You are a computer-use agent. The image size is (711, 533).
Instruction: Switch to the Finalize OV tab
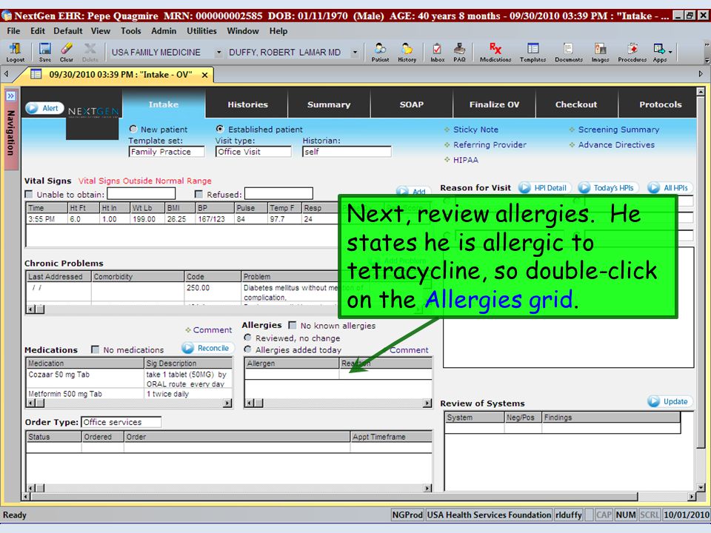[494, 104]
